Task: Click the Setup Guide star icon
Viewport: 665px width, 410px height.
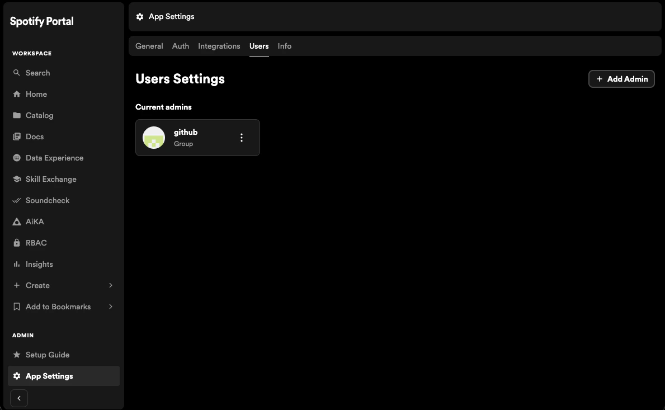Action: (x=17, y=355)
